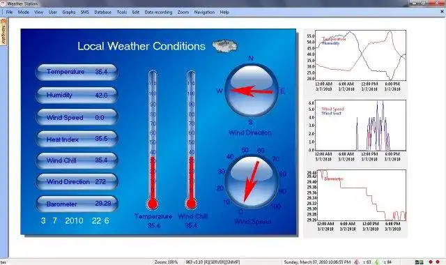Click the second red status indicator dot

click(438, 262)
